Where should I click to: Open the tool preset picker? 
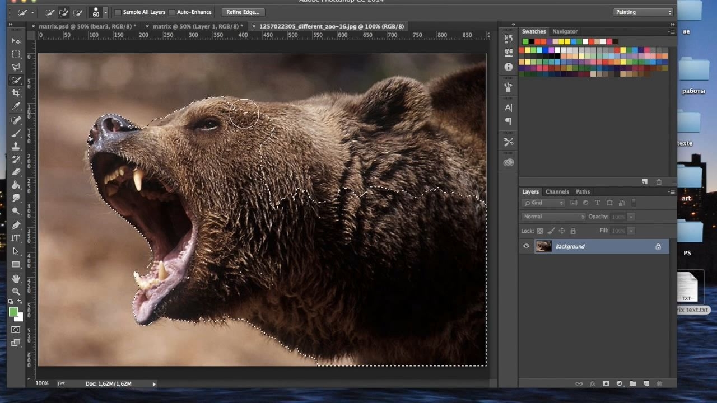pos(26,12)
